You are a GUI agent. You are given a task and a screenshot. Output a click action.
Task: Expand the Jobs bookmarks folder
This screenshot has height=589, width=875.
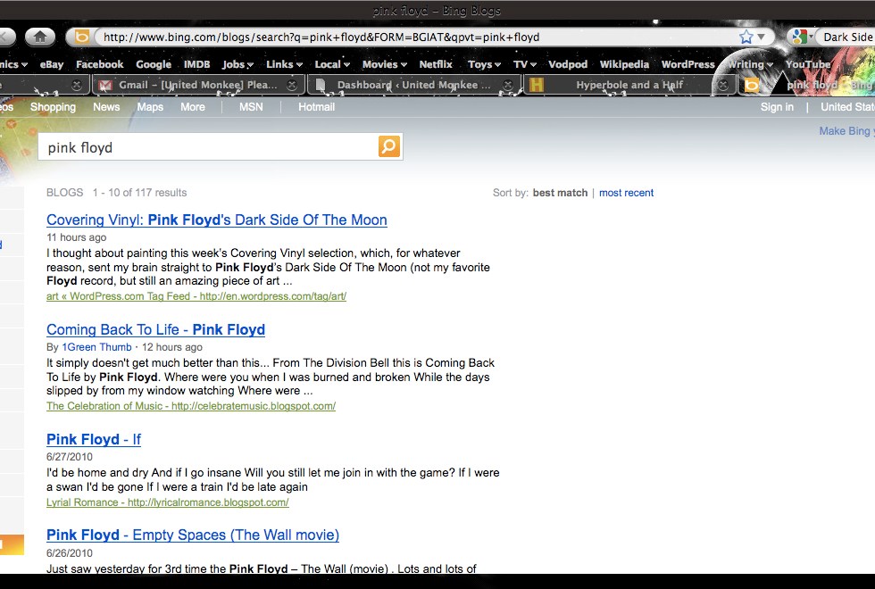tap(237, 64)
